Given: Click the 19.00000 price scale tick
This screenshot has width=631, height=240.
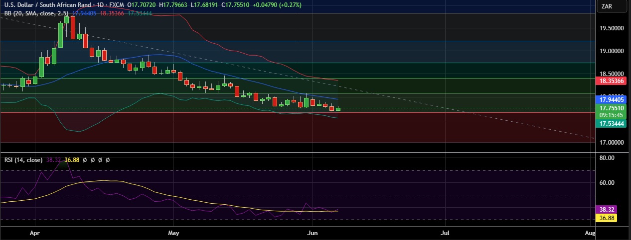Looking at the screenshot, I should tap(611, 52).
